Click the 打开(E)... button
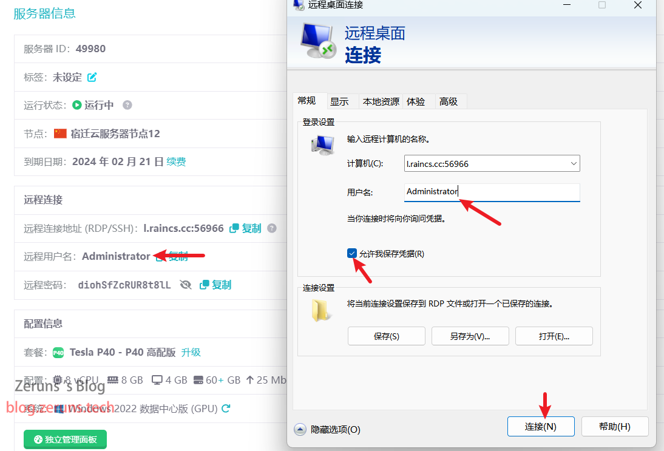 pos(554,336)
